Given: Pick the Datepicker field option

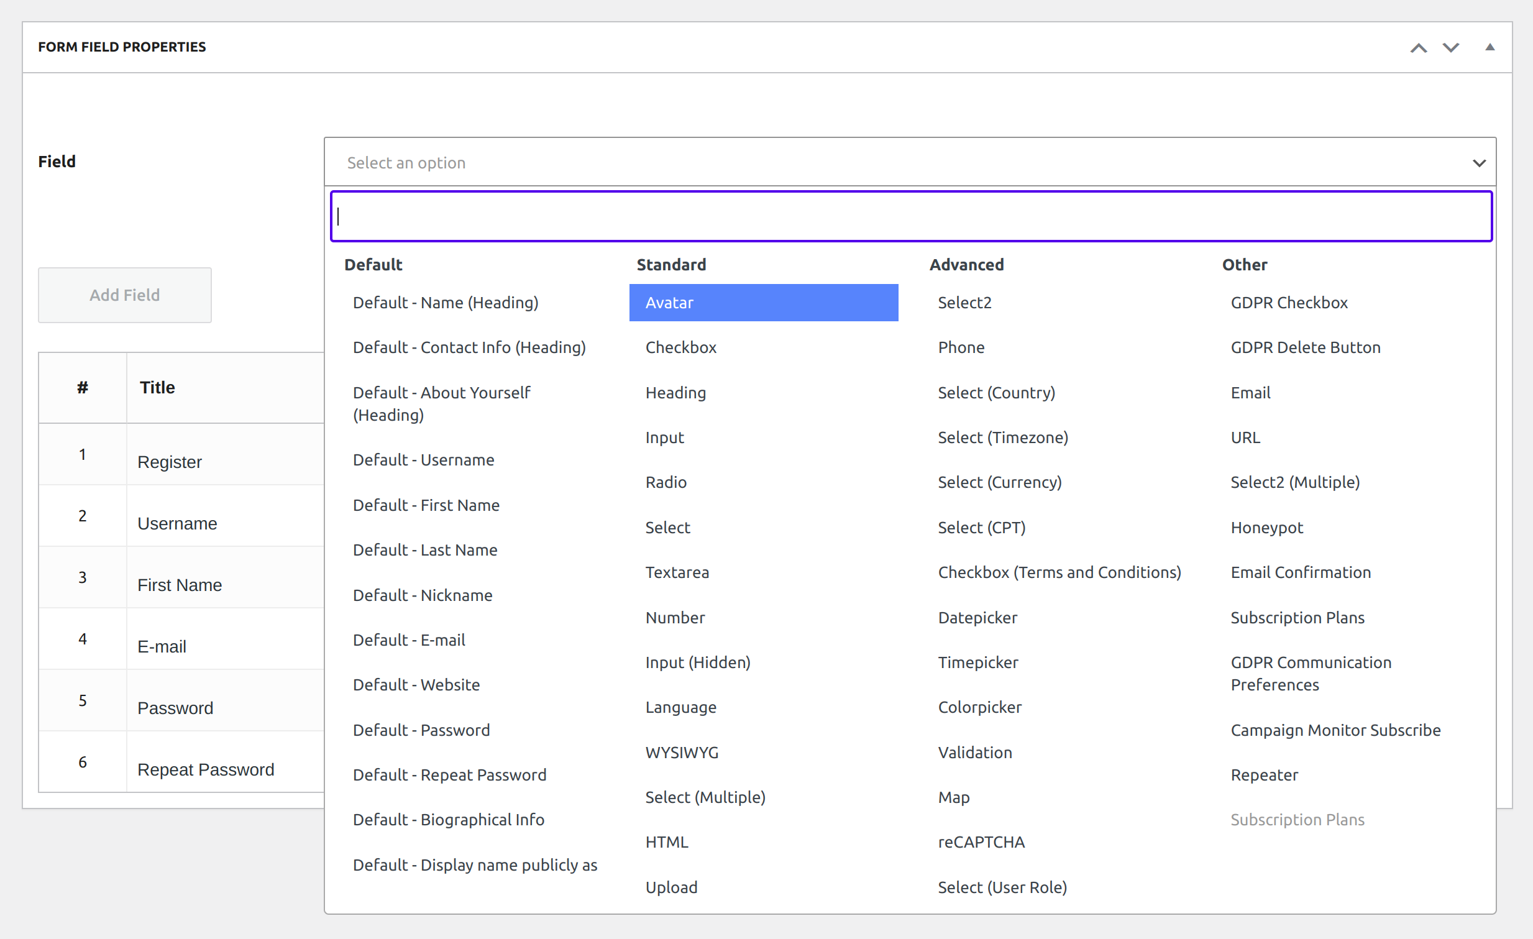Looking at the screenshot, I should click(977, 618).
